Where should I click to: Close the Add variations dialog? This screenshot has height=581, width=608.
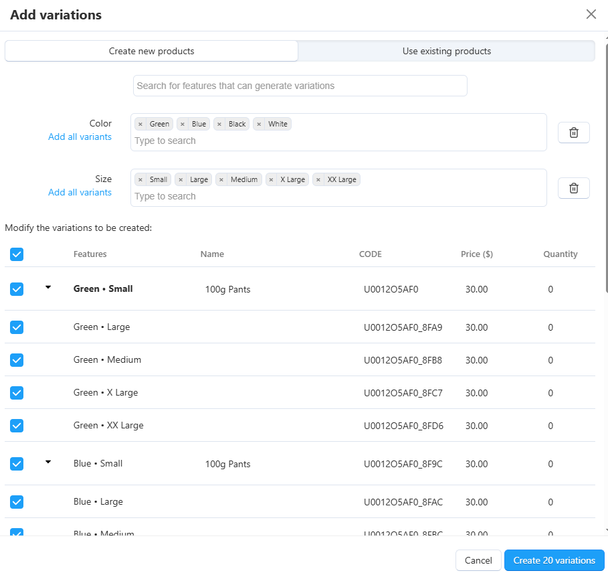click(591, 14)
